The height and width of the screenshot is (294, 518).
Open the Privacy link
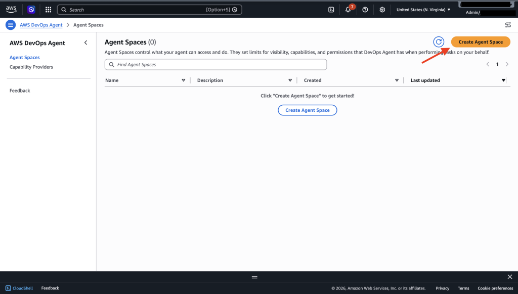click(x=442, y=288)
